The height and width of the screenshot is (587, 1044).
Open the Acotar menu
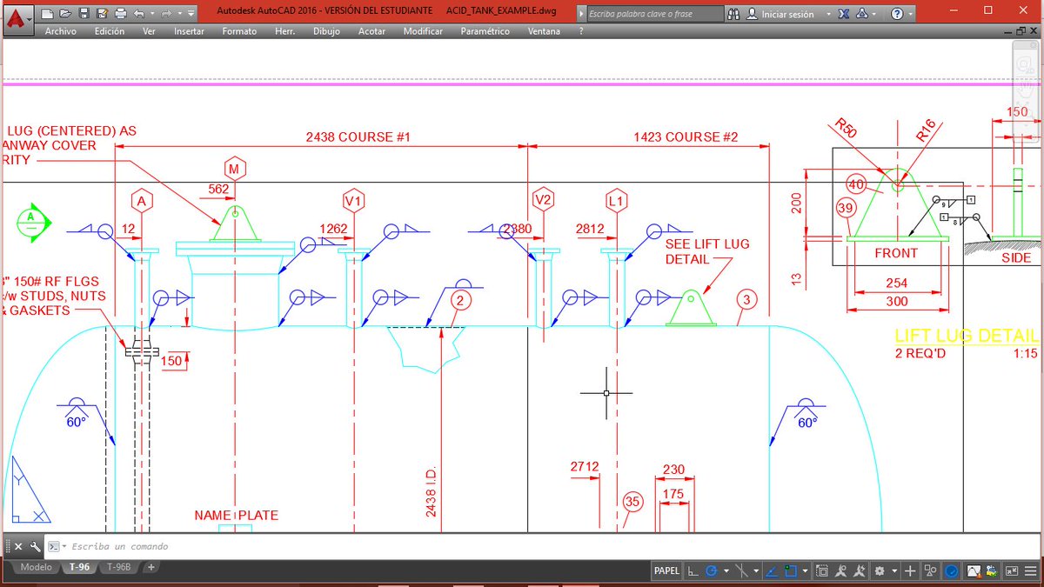click(x=372, y=31)
